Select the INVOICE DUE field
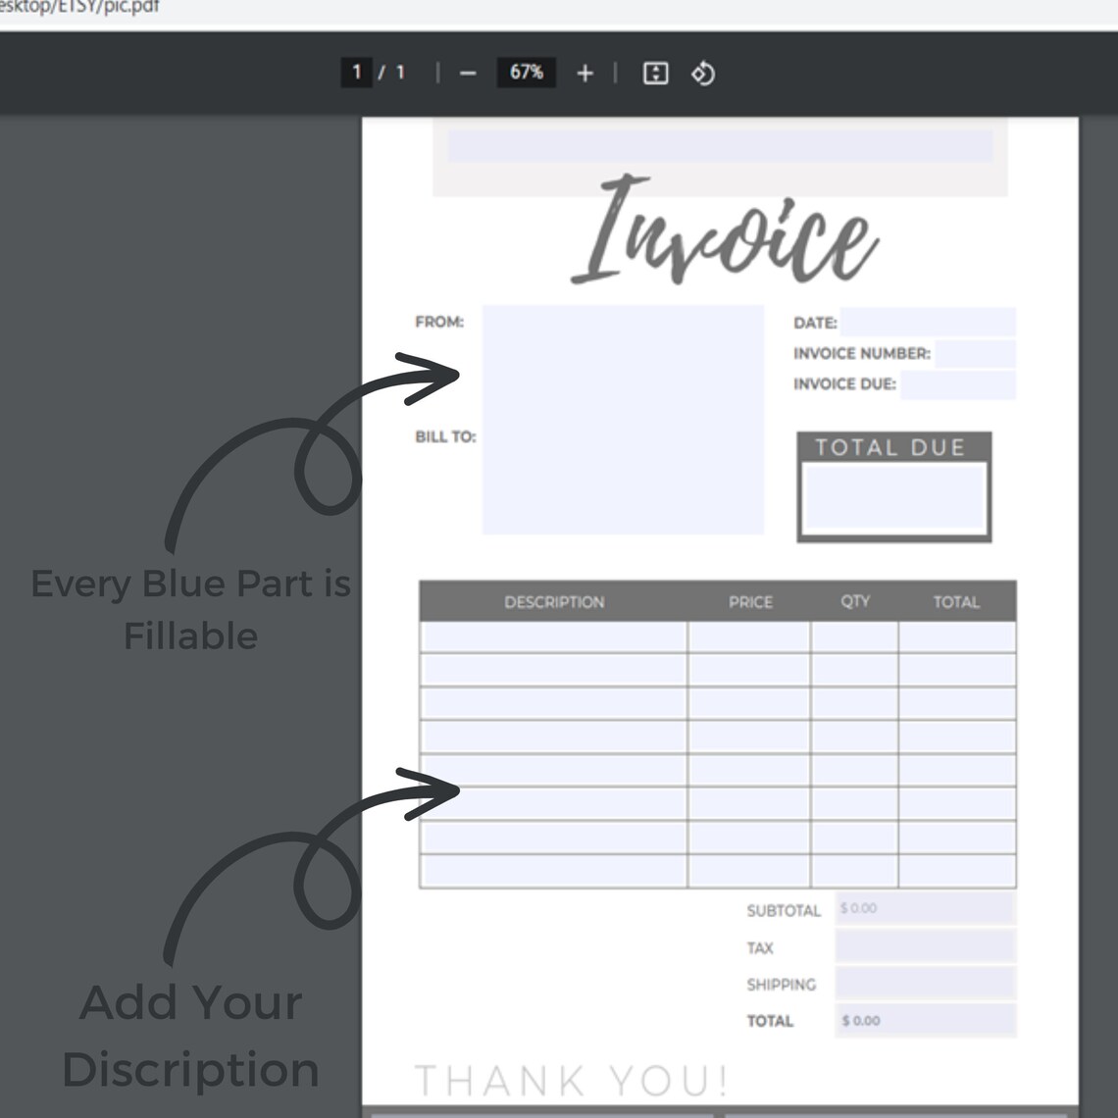The height and width of the screenshot is (1118, 1118). point(956,385)
